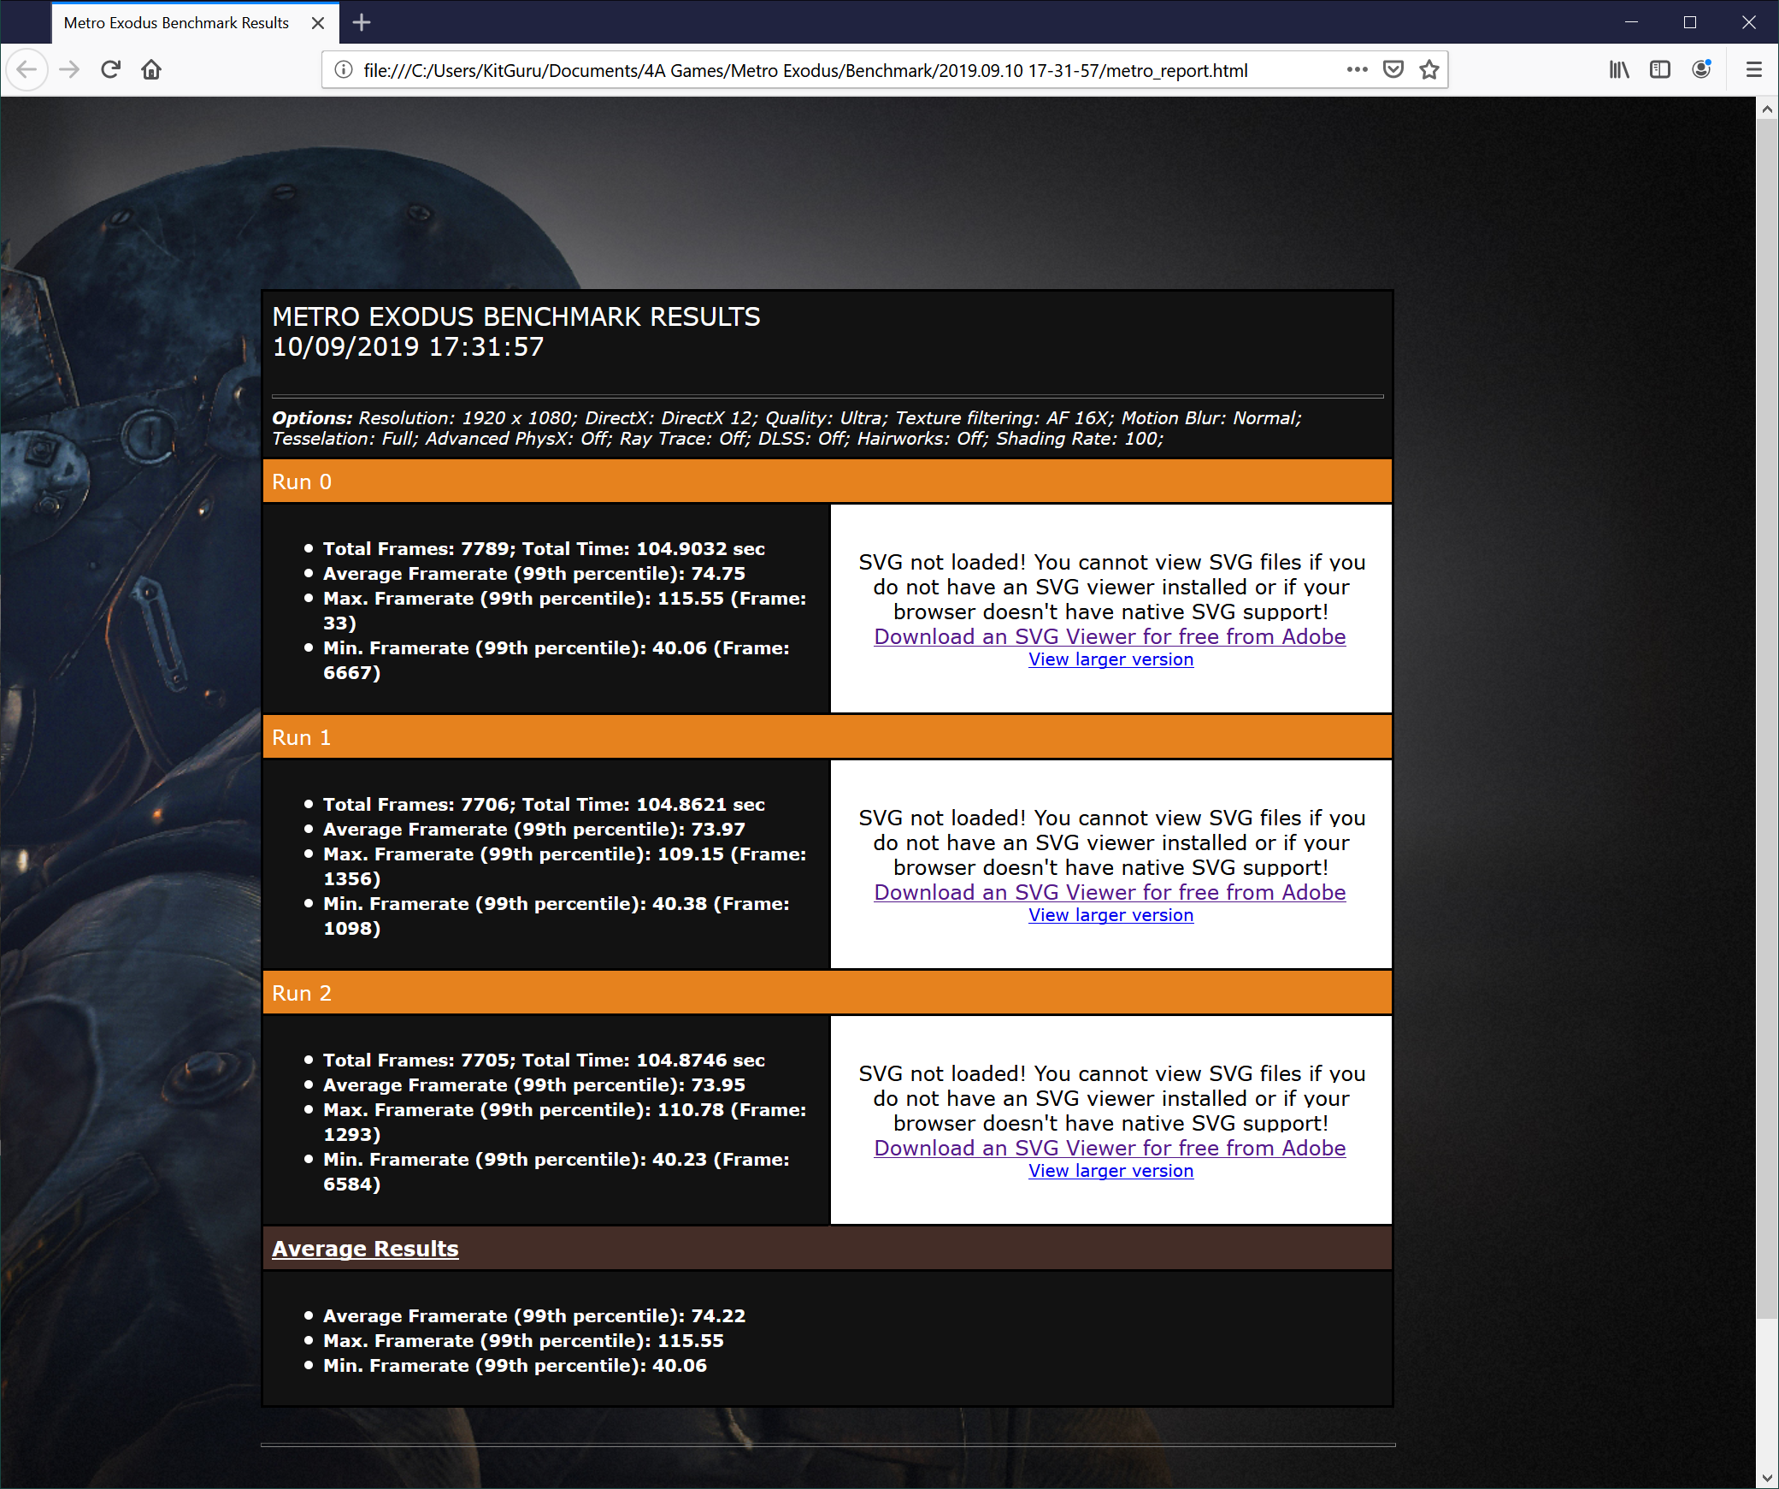The width and height of the screenshot is (1779, 1489).
Task: Close the Metro Exodus Benchmark Results tab
Action: tap(318, 23)
